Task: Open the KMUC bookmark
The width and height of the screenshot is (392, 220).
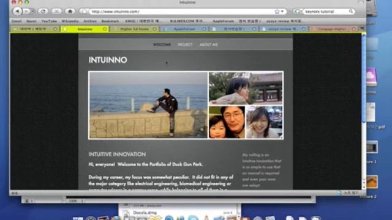Action: [x=142, y=21]
